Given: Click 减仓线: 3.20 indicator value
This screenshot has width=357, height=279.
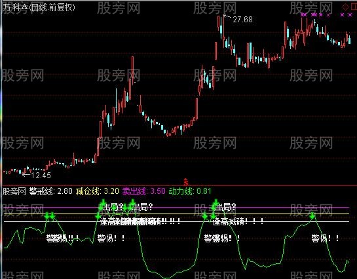Looking at the screenshot, I should coord(98,191).
